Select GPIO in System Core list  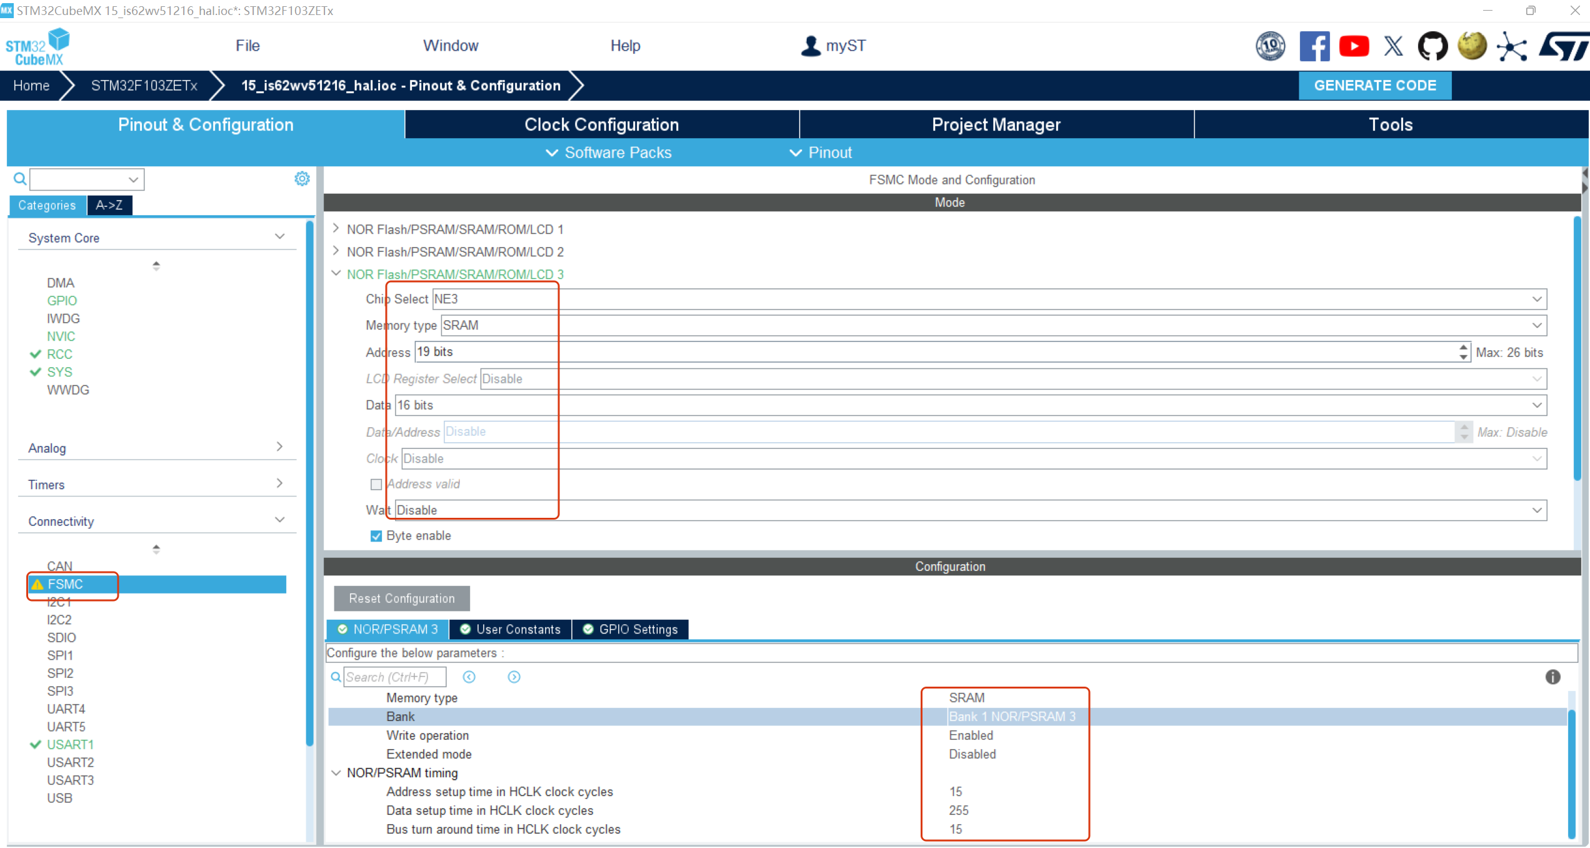click(62, 301)
